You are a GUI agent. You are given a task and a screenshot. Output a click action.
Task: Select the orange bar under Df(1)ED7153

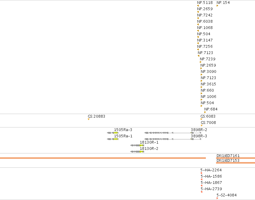tap(236, 163)
